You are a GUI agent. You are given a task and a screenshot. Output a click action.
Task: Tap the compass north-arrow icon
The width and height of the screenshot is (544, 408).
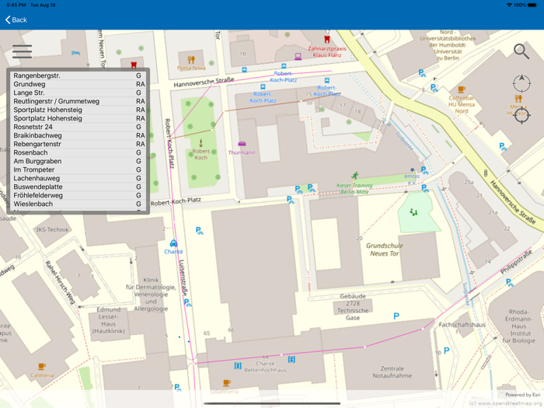point(521,83)
